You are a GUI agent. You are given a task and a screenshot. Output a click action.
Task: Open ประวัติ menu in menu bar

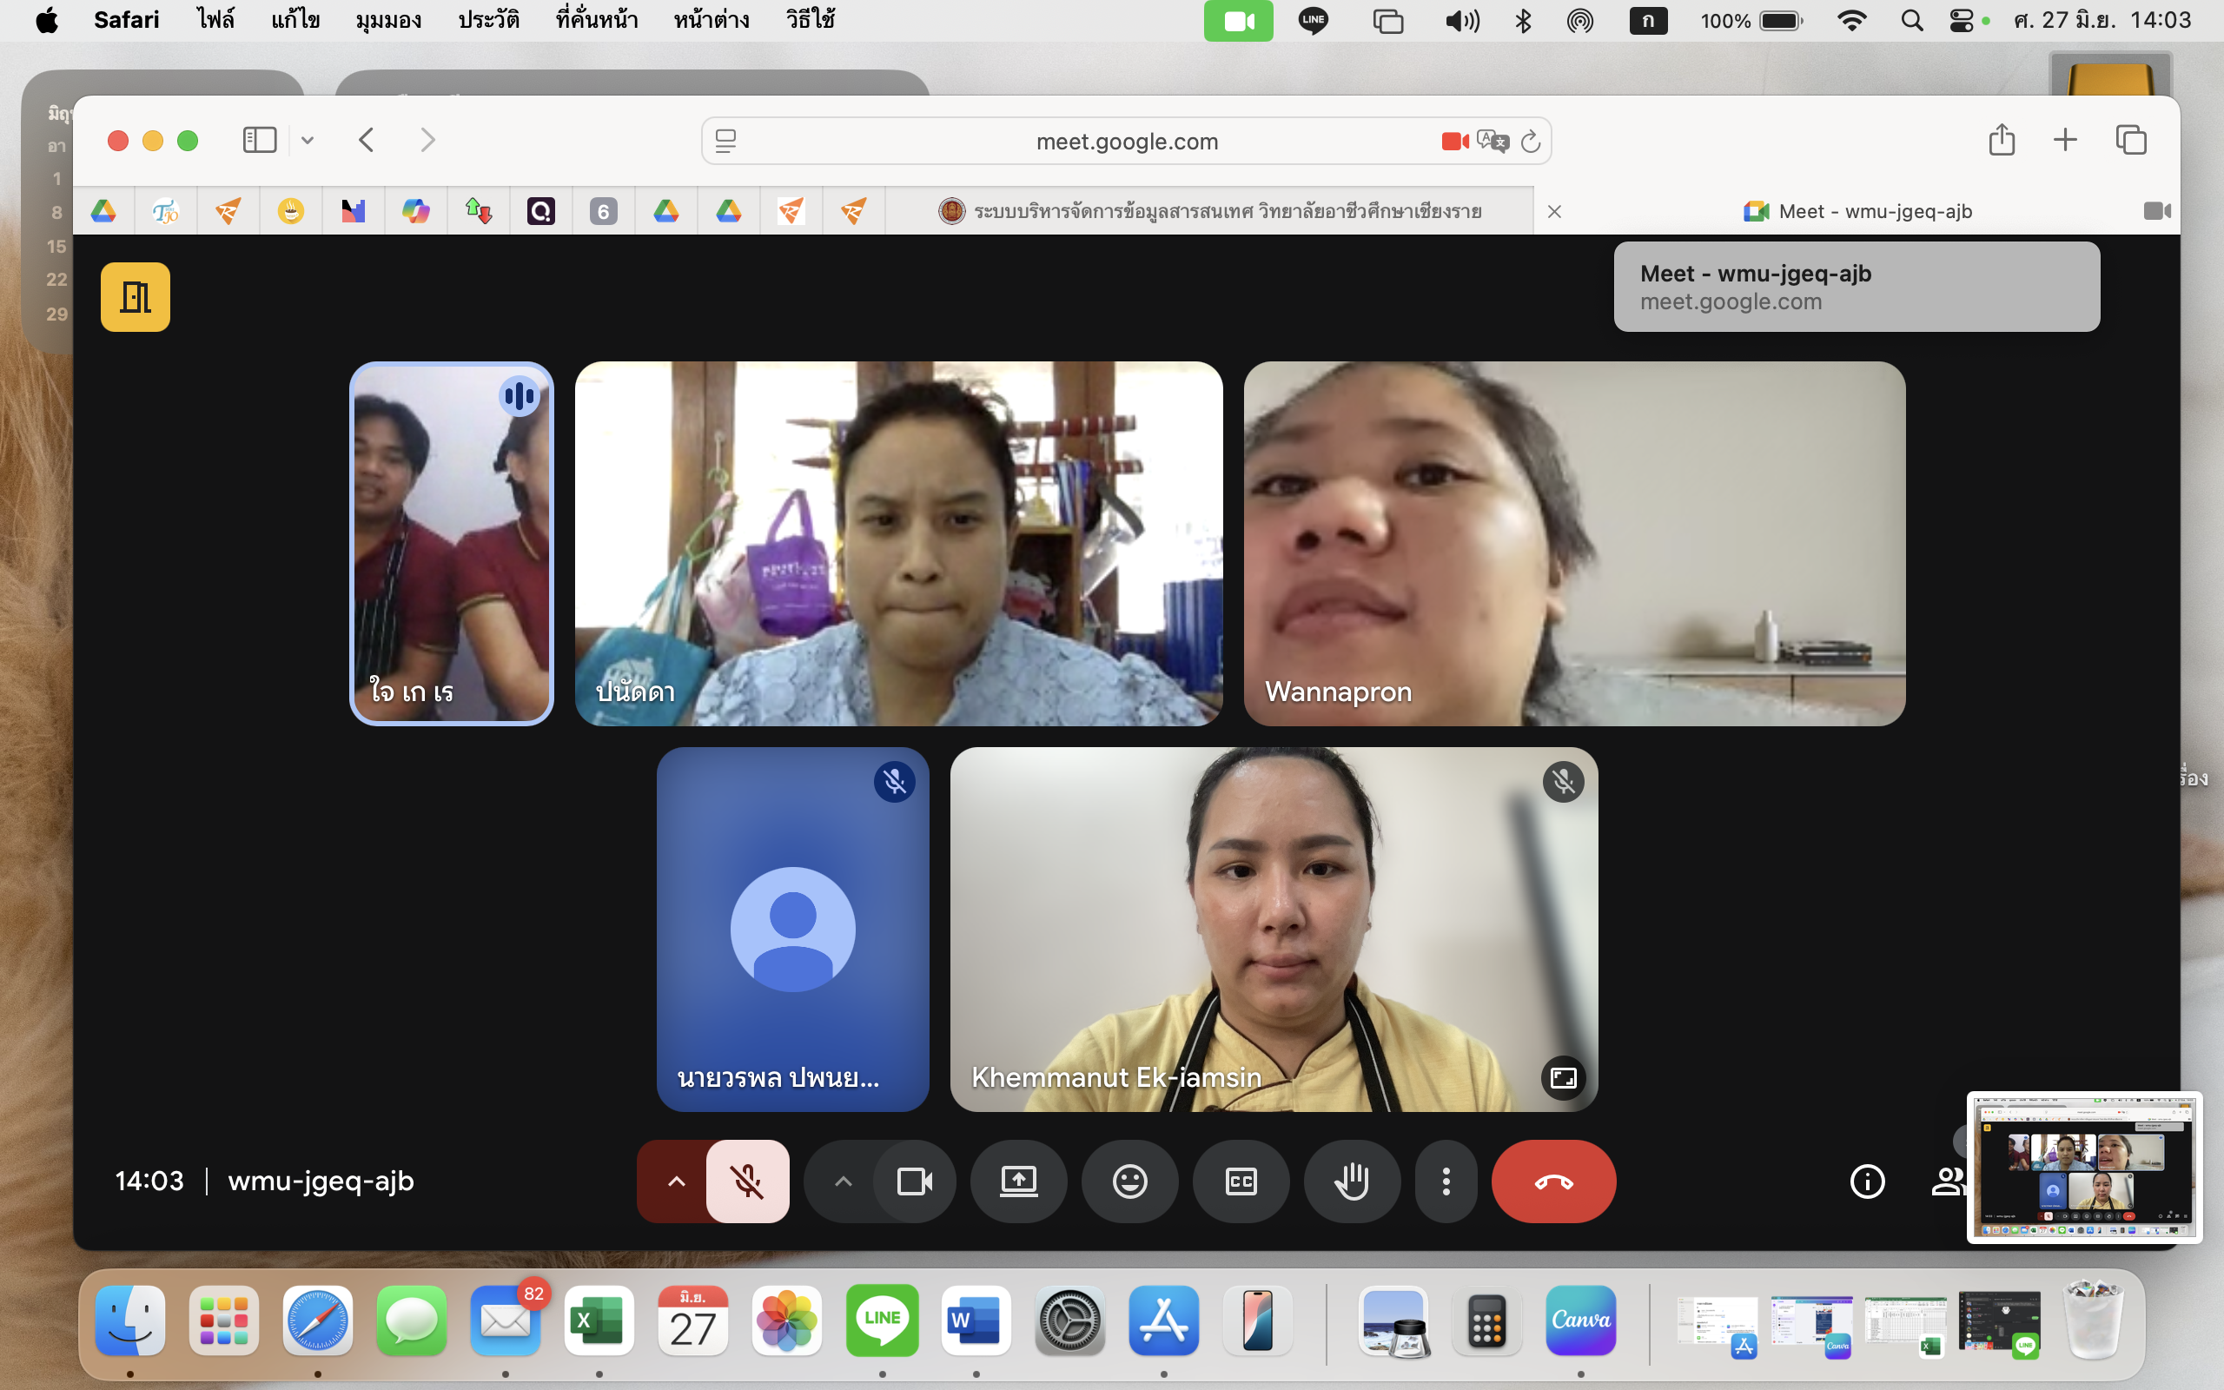tap(488, 20)
